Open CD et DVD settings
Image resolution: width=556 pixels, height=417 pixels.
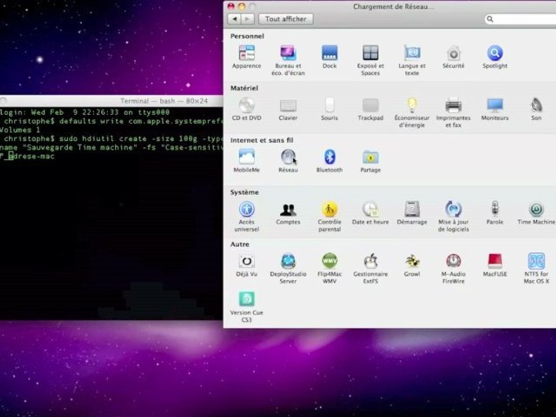point(247,109)
